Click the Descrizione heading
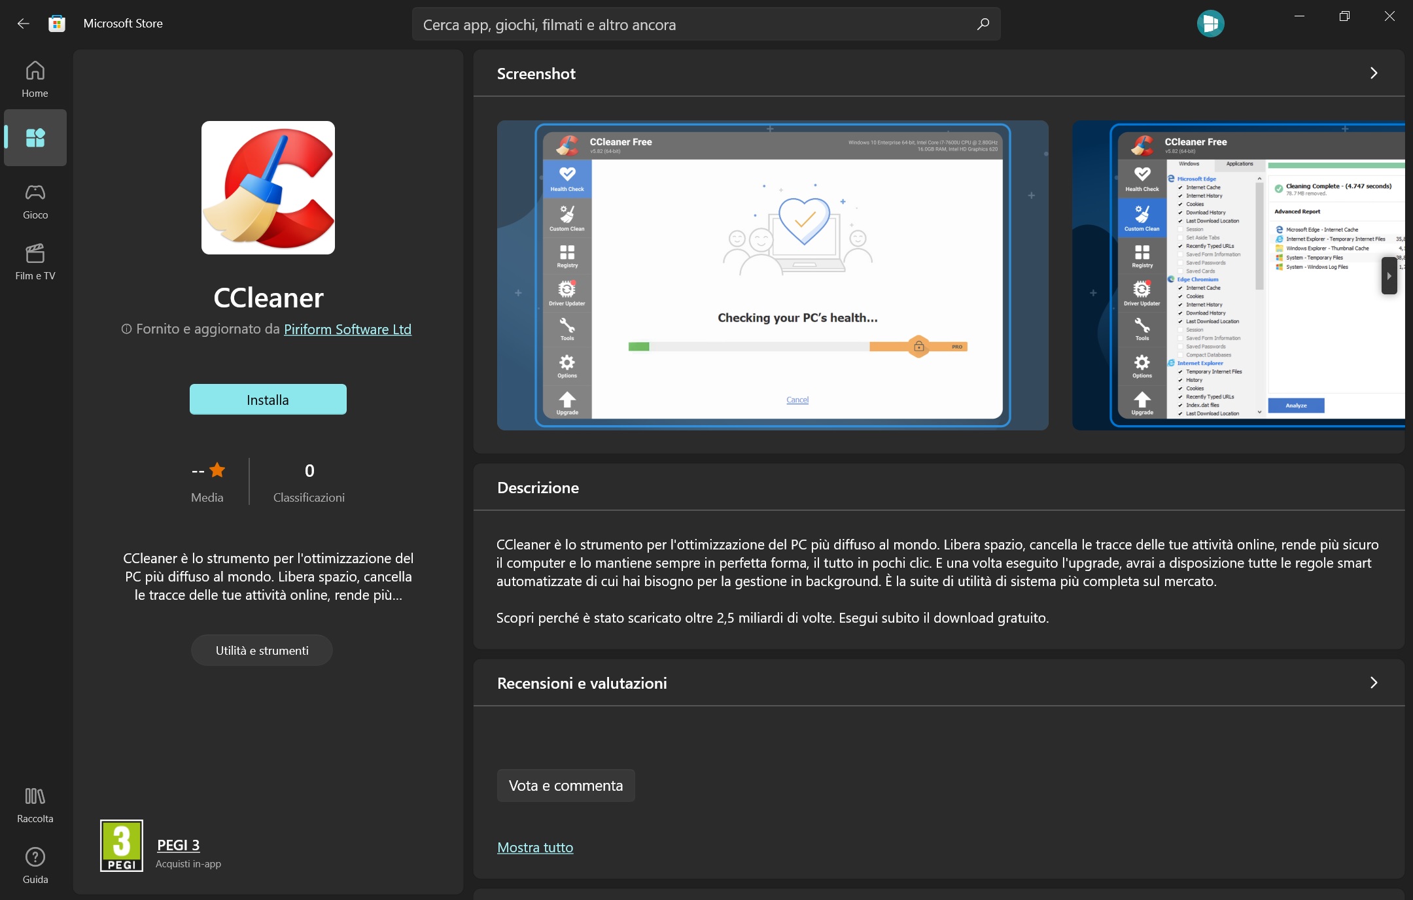The height and width of the screenshot is (900, 1413). pos(538,488)
